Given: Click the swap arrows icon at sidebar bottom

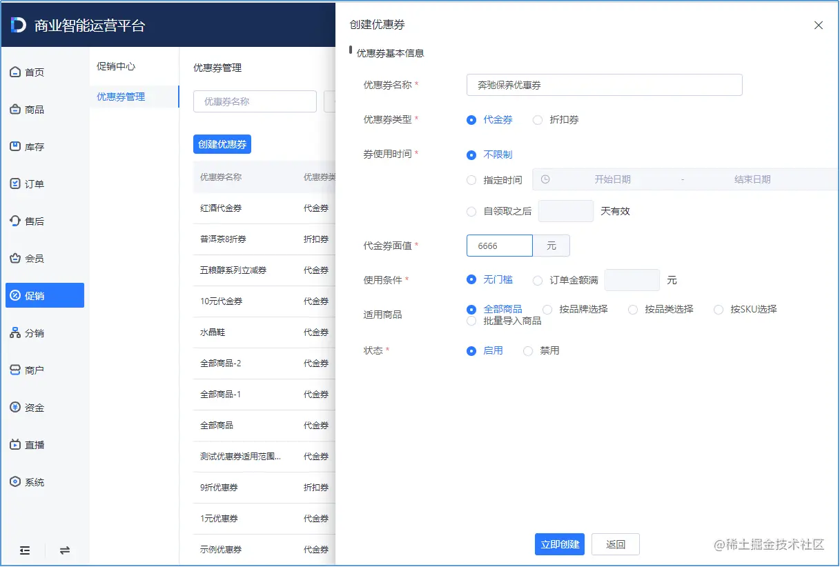Looking at the screenshot, I should point(65,550).
